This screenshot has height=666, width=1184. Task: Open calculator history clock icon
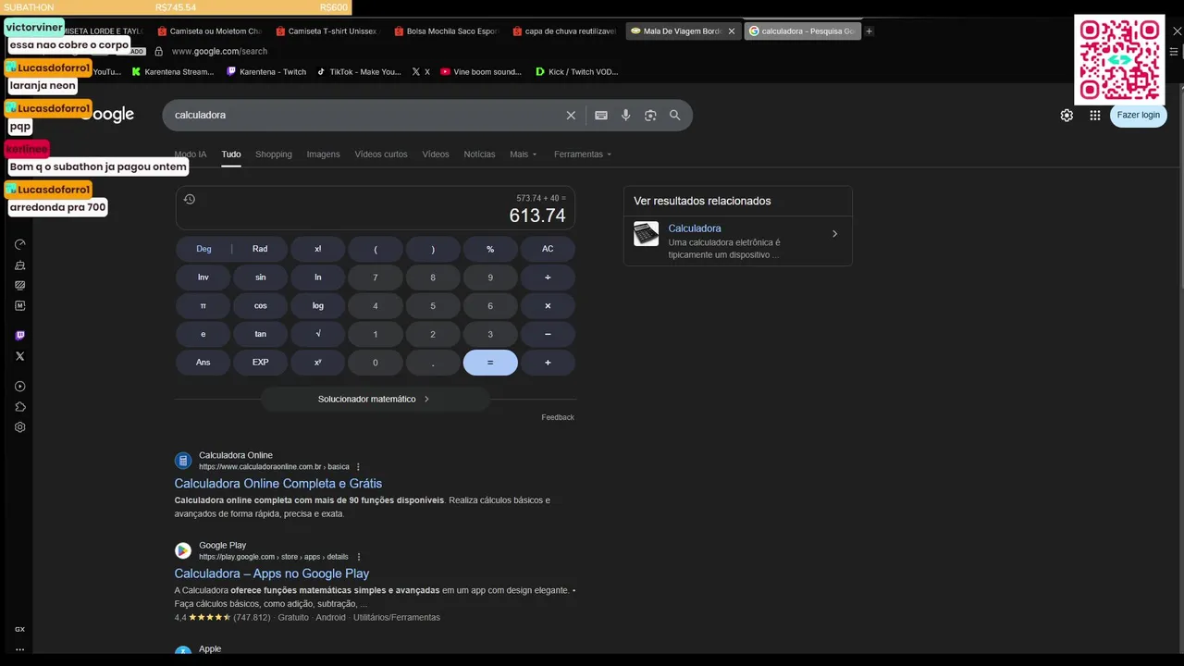[190, 199]
